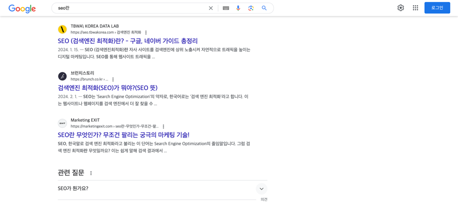Open 'SEO란 무엇인가?' Marketing EXIT link
This screenshot has width=458, height=207.
[123, 135]
